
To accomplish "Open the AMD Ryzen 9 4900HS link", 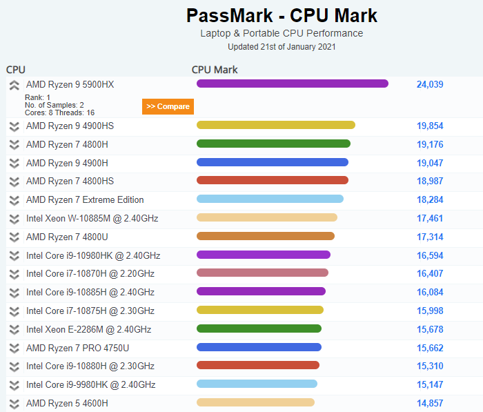I will [x=70, y=126].
